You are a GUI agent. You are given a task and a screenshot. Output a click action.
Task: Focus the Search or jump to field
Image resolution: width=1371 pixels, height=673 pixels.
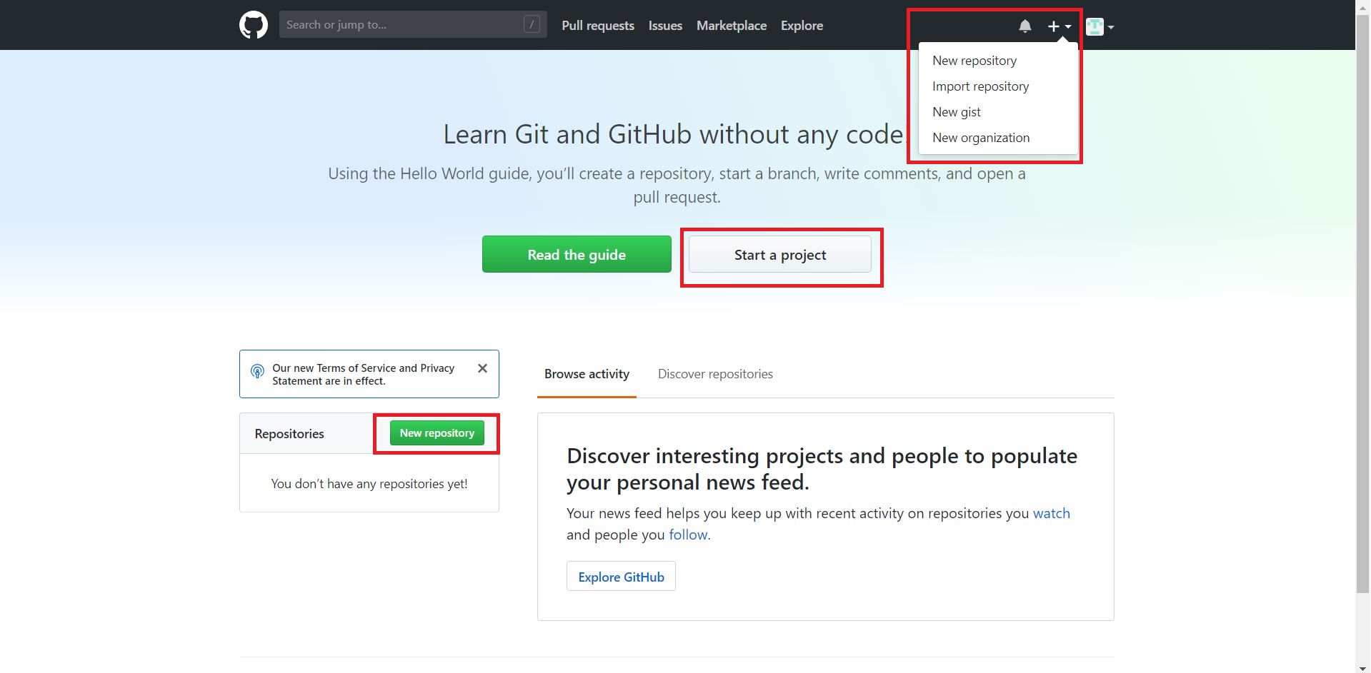tap(413, 24)
